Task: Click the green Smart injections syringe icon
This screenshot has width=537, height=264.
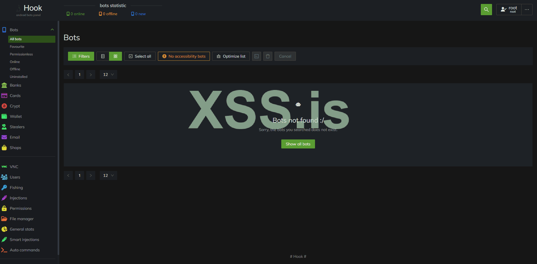Action: click(4, 240)
